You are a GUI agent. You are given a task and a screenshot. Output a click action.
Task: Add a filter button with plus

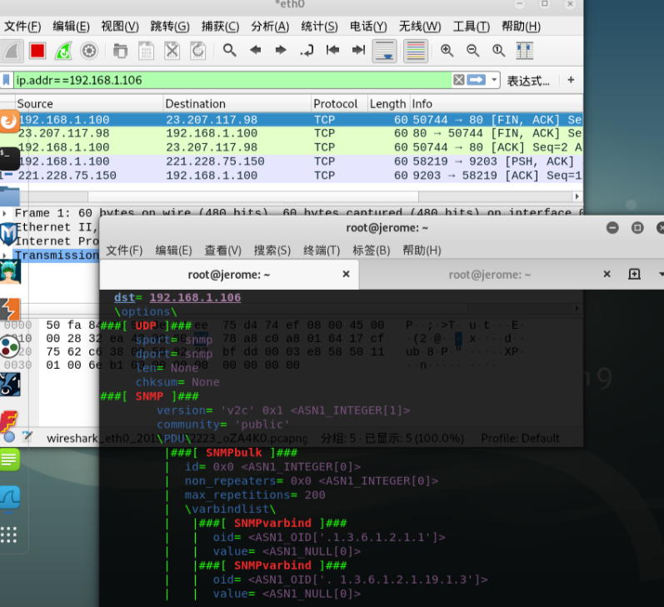571,80
